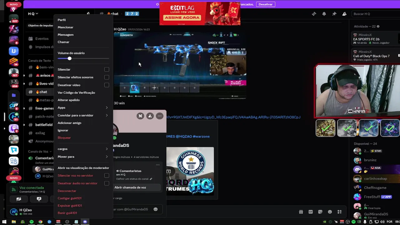Viewport: 400px width, 225px height.
Task: Select Mencionar in the context menu
Action: [65, 27]
